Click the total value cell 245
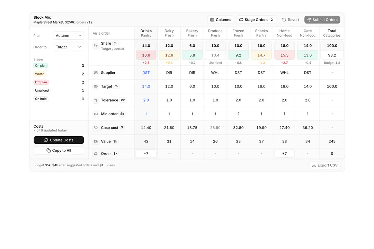This screenshot has width=374, height=249. pos(332,141)
